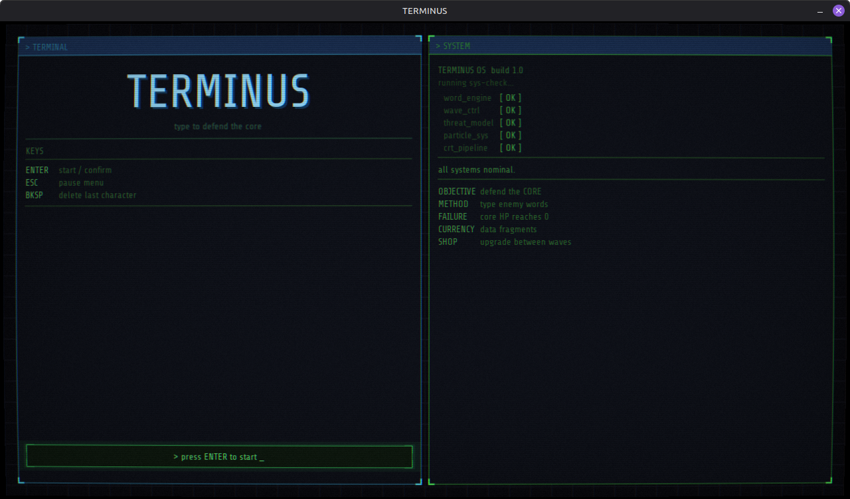This screenshot has width=850, height=499.
Task: Click the crt_pipeline entry
Action: coord(466,148)
